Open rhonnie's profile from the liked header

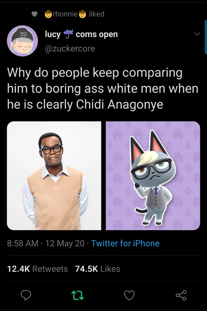pyautogui.click(x=65, y=14)
